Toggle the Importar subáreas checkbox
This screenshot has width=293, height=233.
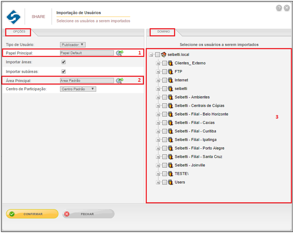64,71
